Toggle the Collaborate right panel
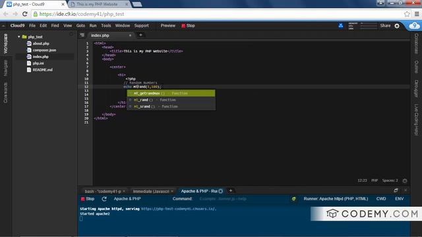This screenshot has height=237, width=422. (416, 43)
